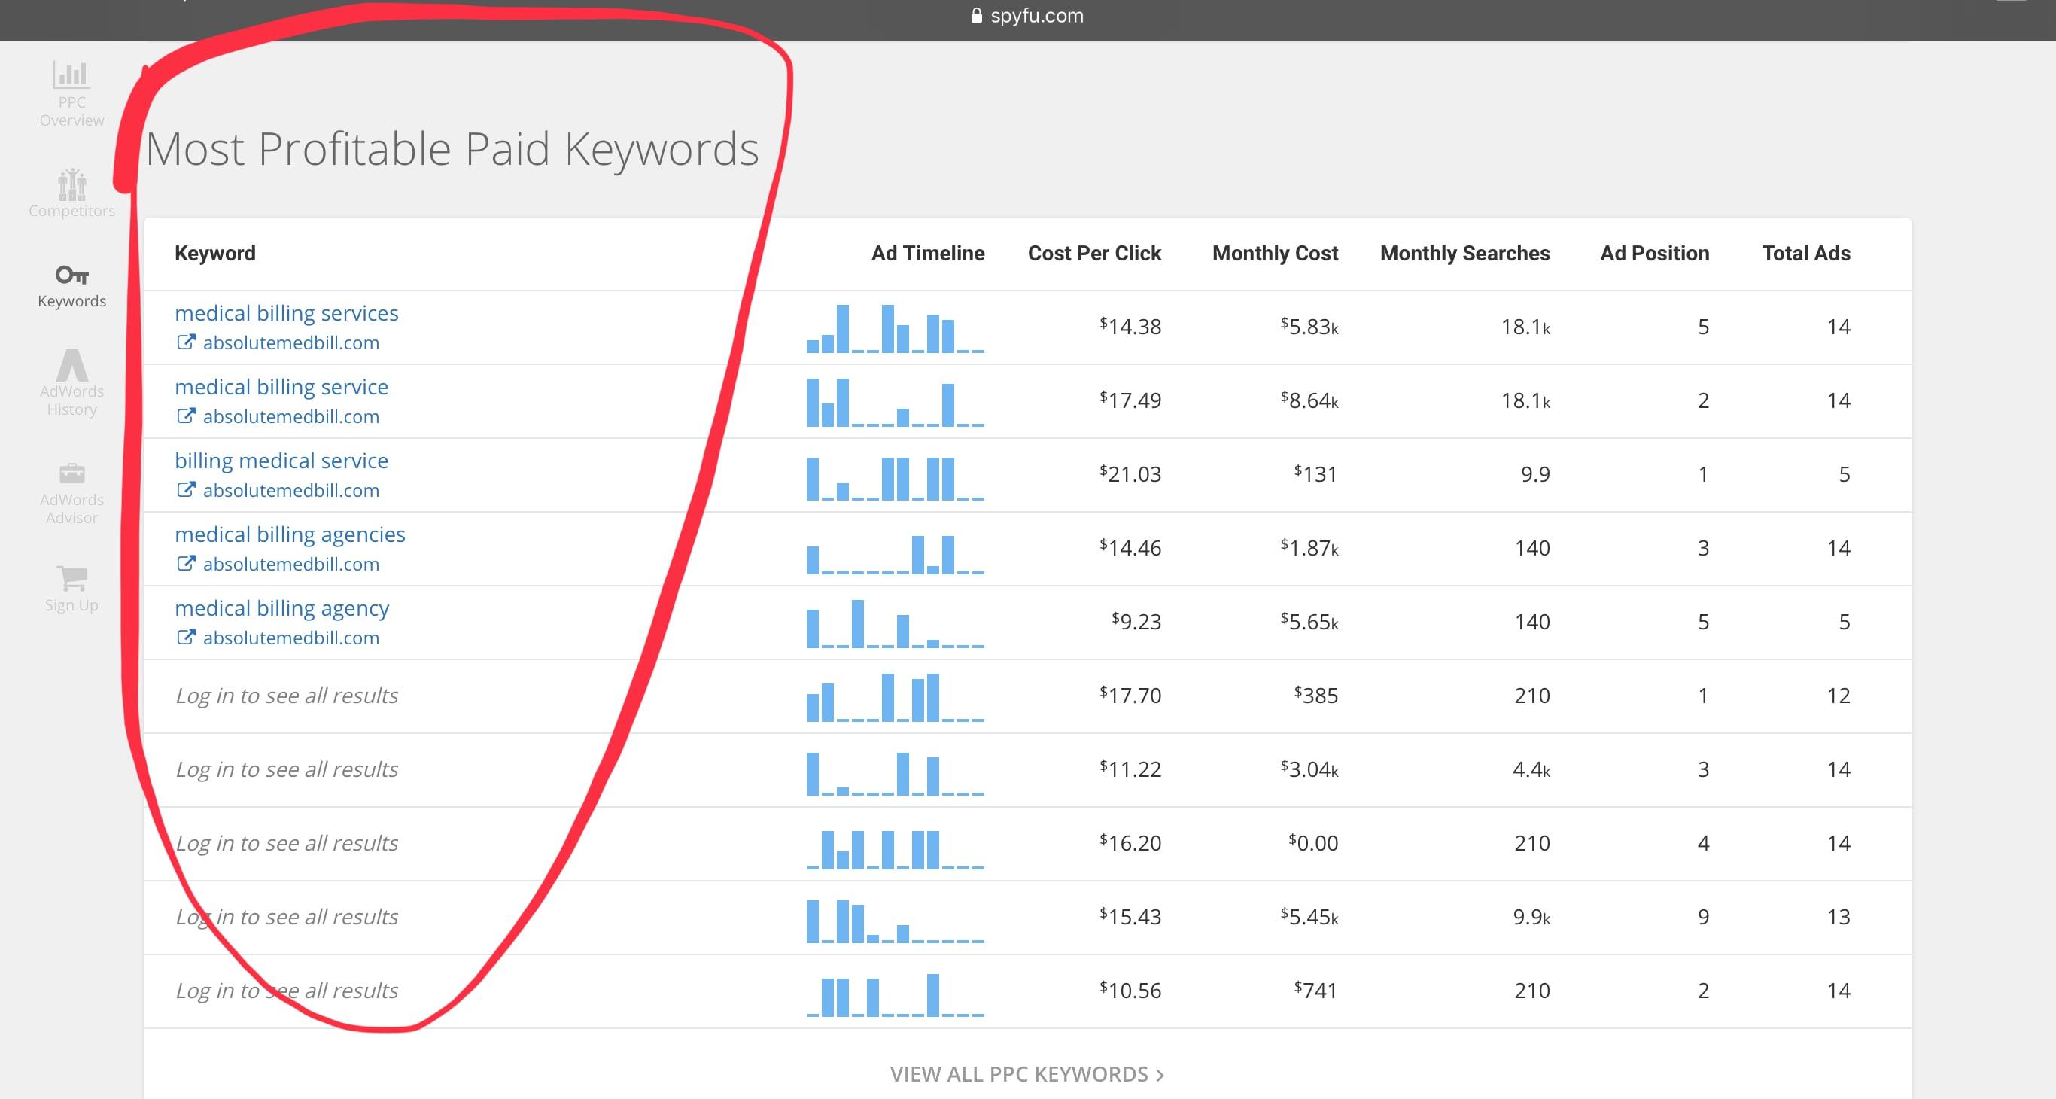Click the Sign Up shopping cart icon

[x=71, y=579]
